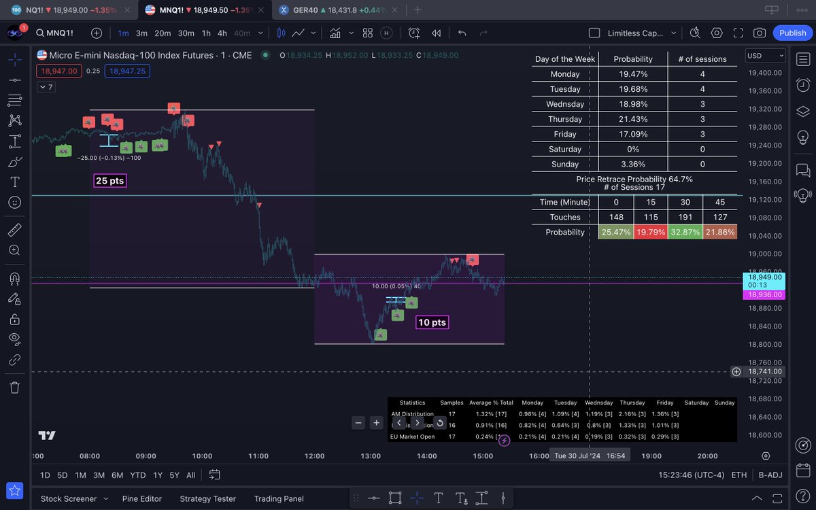This screenshot has height=510, width=816.
Task: Open the Limitless Cap... layout dropdown
Action: click(x=642, y=33)
